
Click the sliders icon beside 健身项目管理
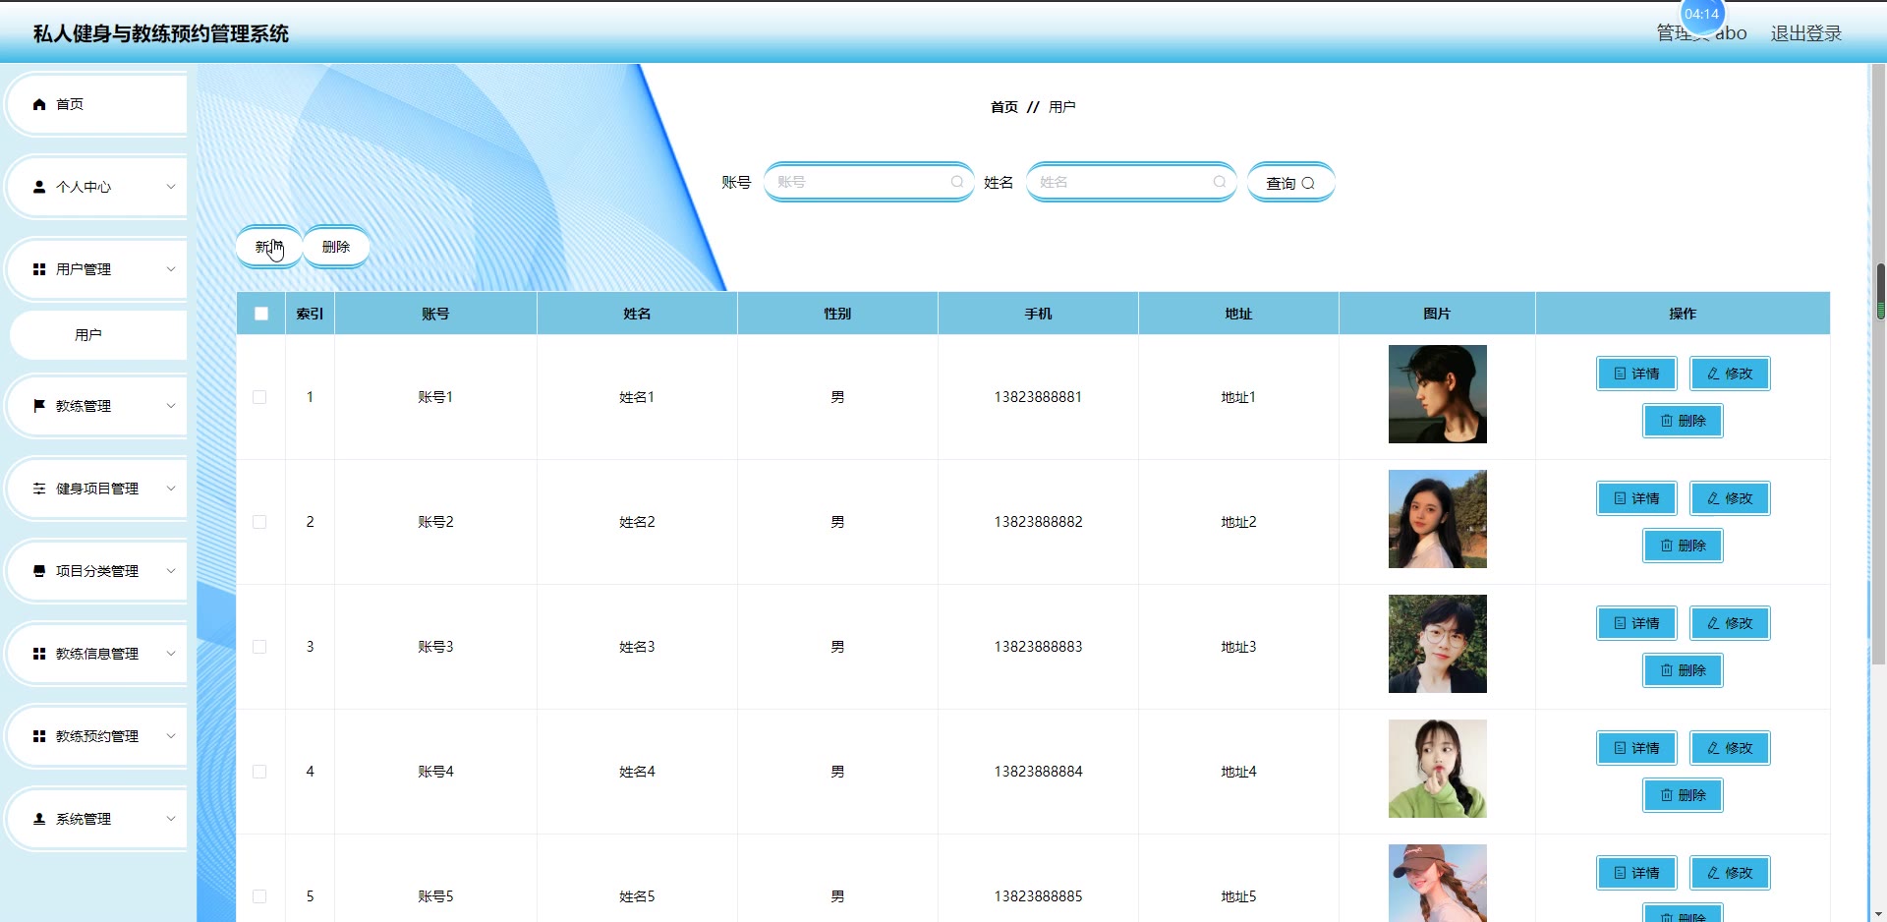[x=39, y=489]
